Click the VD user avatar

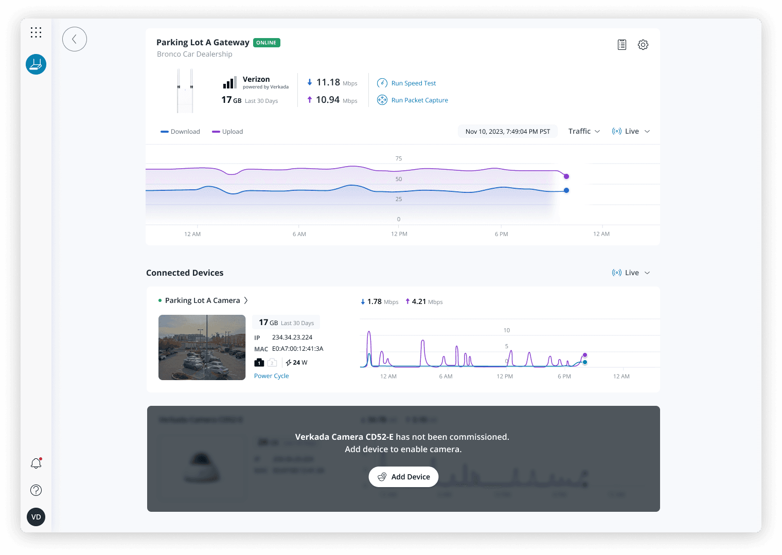coord(36,517)
